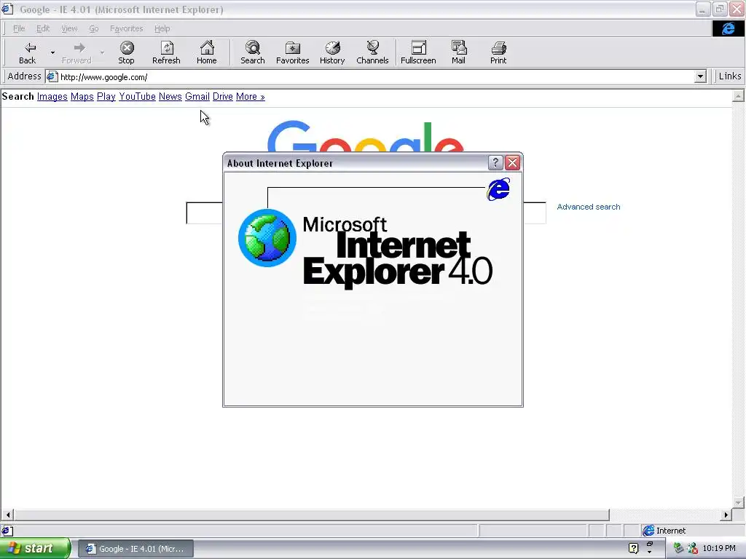Click the greyed Forward toolbar button
Image resolution: width=746 pixels, height=559 pixels.
[76, 52]
